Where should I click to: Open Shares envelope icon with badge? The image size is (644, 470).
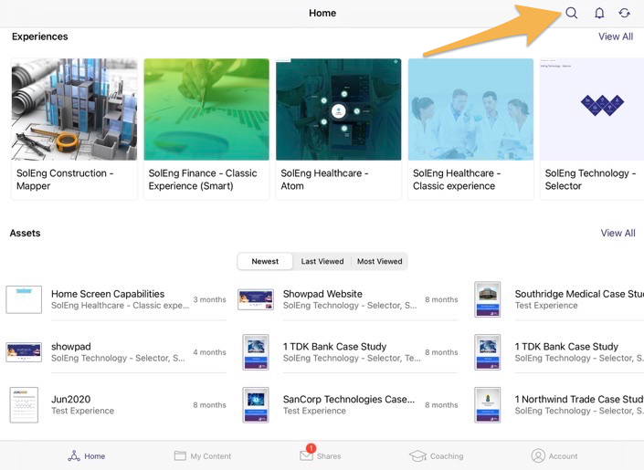click(307, 454)
